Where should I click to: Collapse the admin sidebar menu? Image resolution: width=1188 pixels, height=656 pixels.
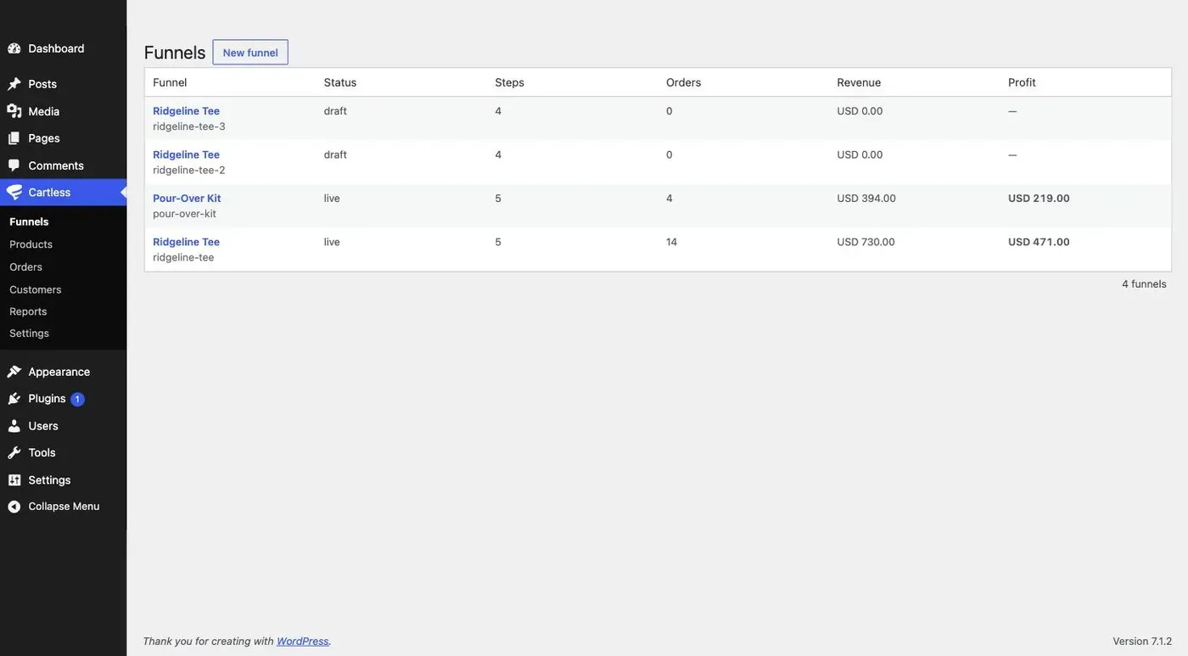click(64, 507)
